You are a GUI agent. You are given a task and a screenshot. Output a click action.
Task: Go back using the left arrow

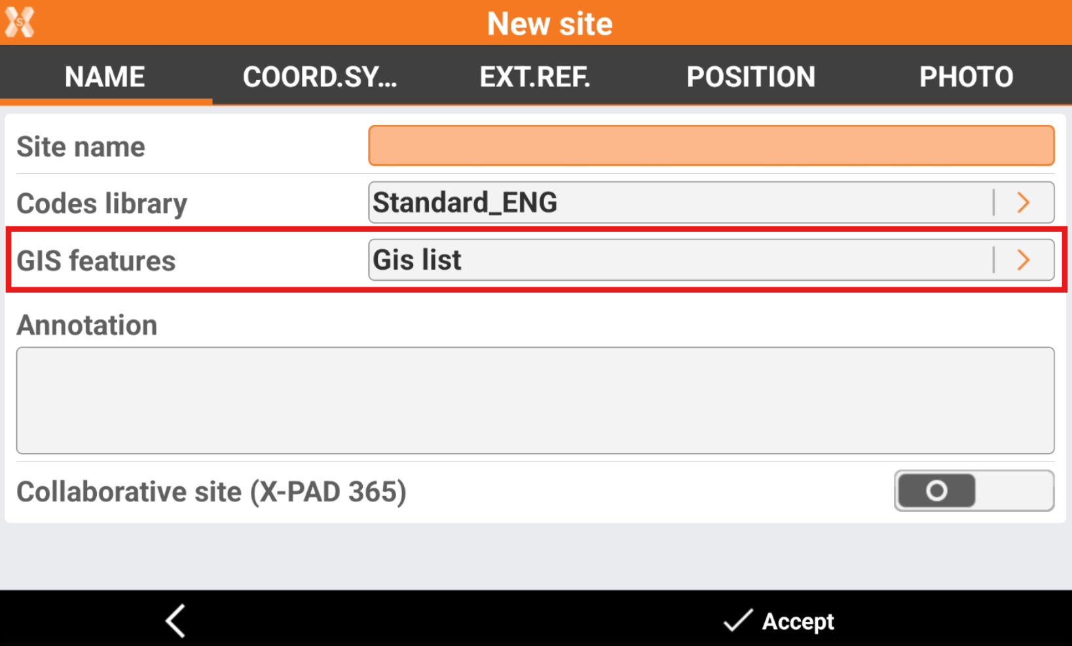pos(176,620)
